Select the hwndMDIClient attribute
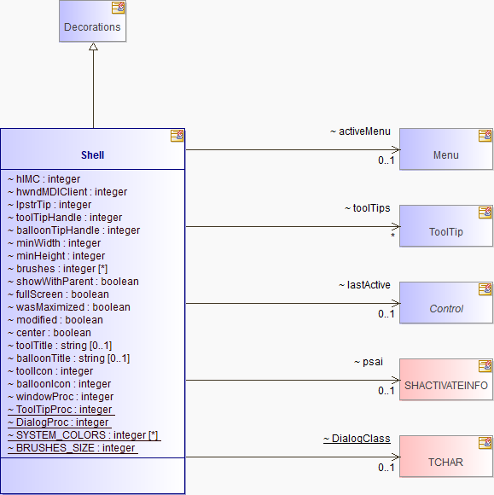Screen dimensions: 494x495 [x=67, y=192]
